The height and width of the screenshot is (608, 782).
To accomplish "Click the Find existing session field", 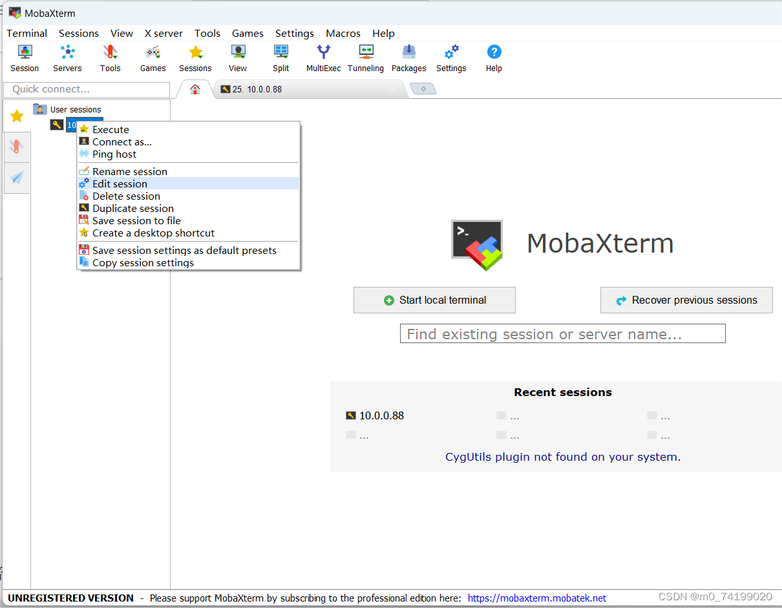I will pos(562,333).
